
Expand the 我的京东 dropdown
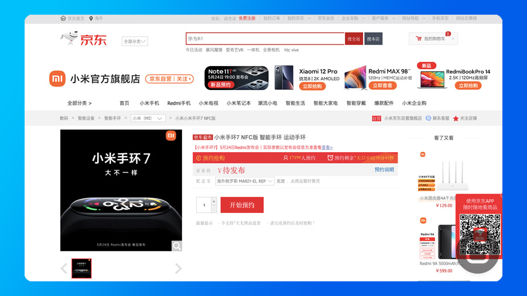309,19
